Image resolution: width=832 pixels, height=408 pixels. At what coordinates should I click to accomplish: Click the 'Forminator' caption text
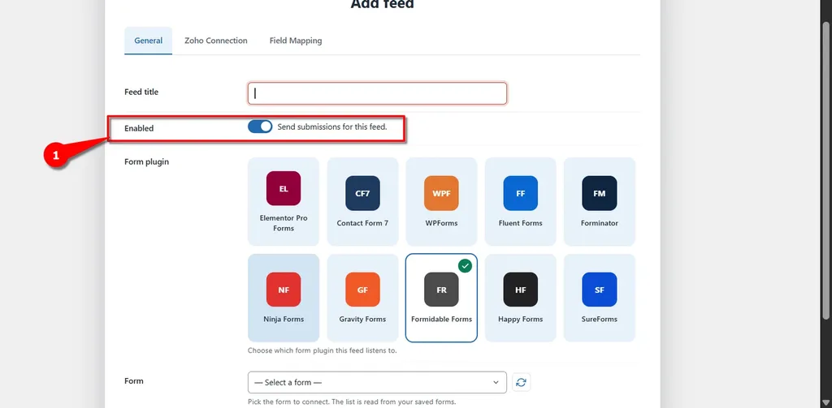(x=599, y=223)
